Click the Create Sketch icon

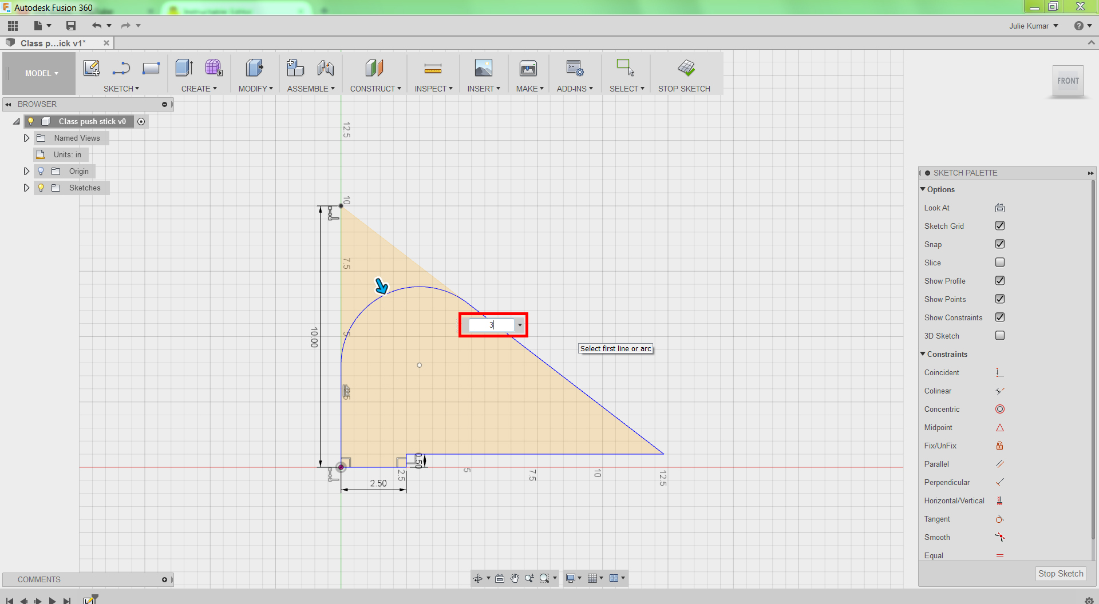92,68
